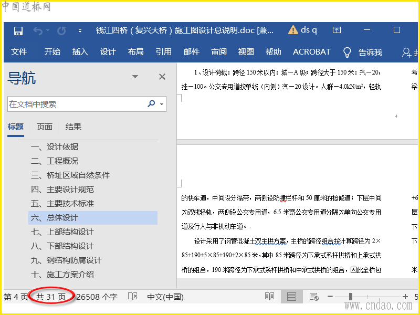Close the 导航 navigation pane
This screenshot has width=420, height=315.
[x=162, y=77]
